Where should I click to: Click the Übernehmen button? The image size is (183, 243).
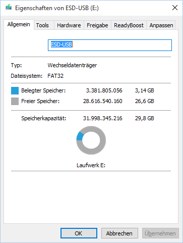coord(160,233)
